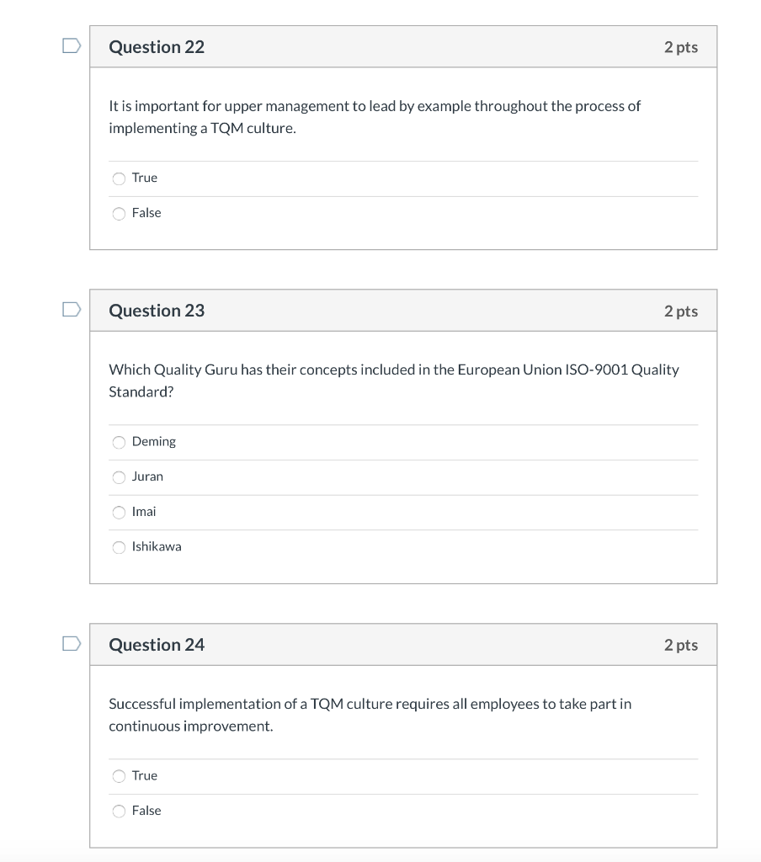Screen dimensions: 761x862
Task: Click the Deming answer label text
Action: click(155, 441)
